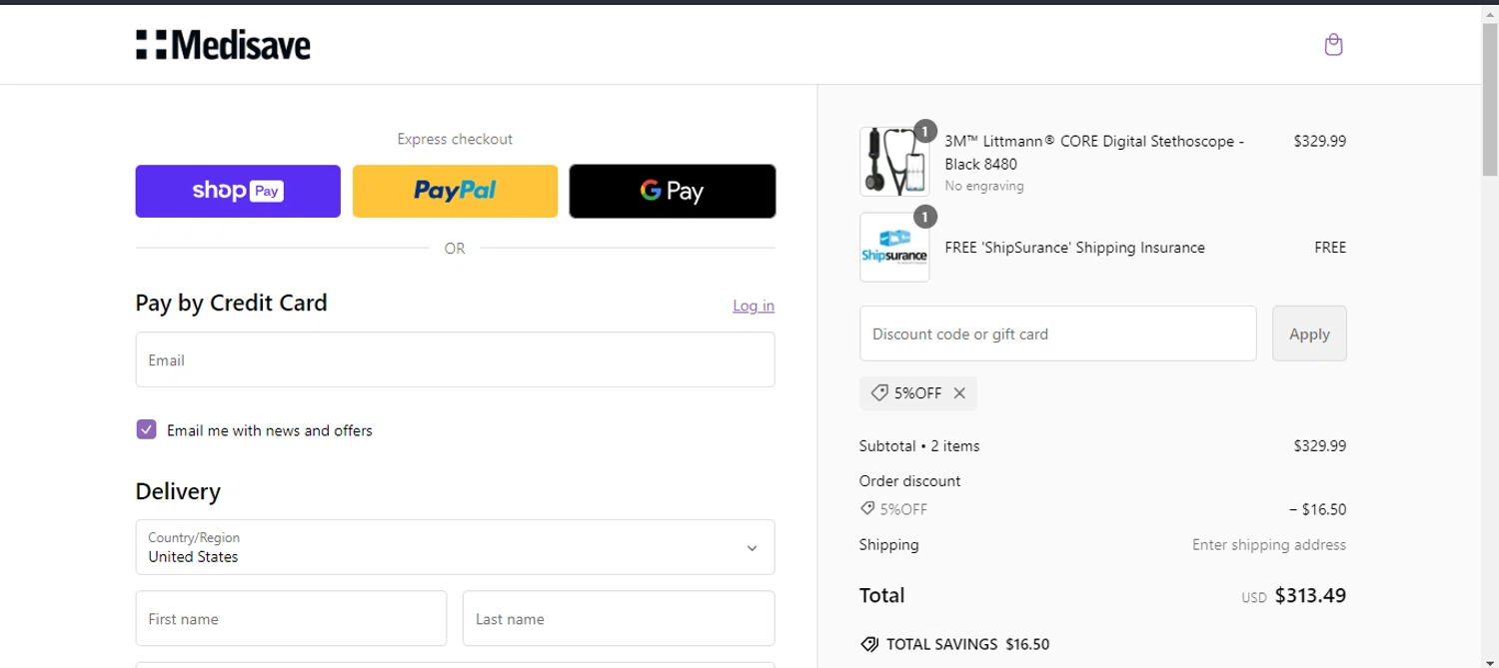Image resolution: width=1499 pixels, height=668 pixels.
Task: Remove the 5%OFF discount code
Action: click(x=959, y=393)
